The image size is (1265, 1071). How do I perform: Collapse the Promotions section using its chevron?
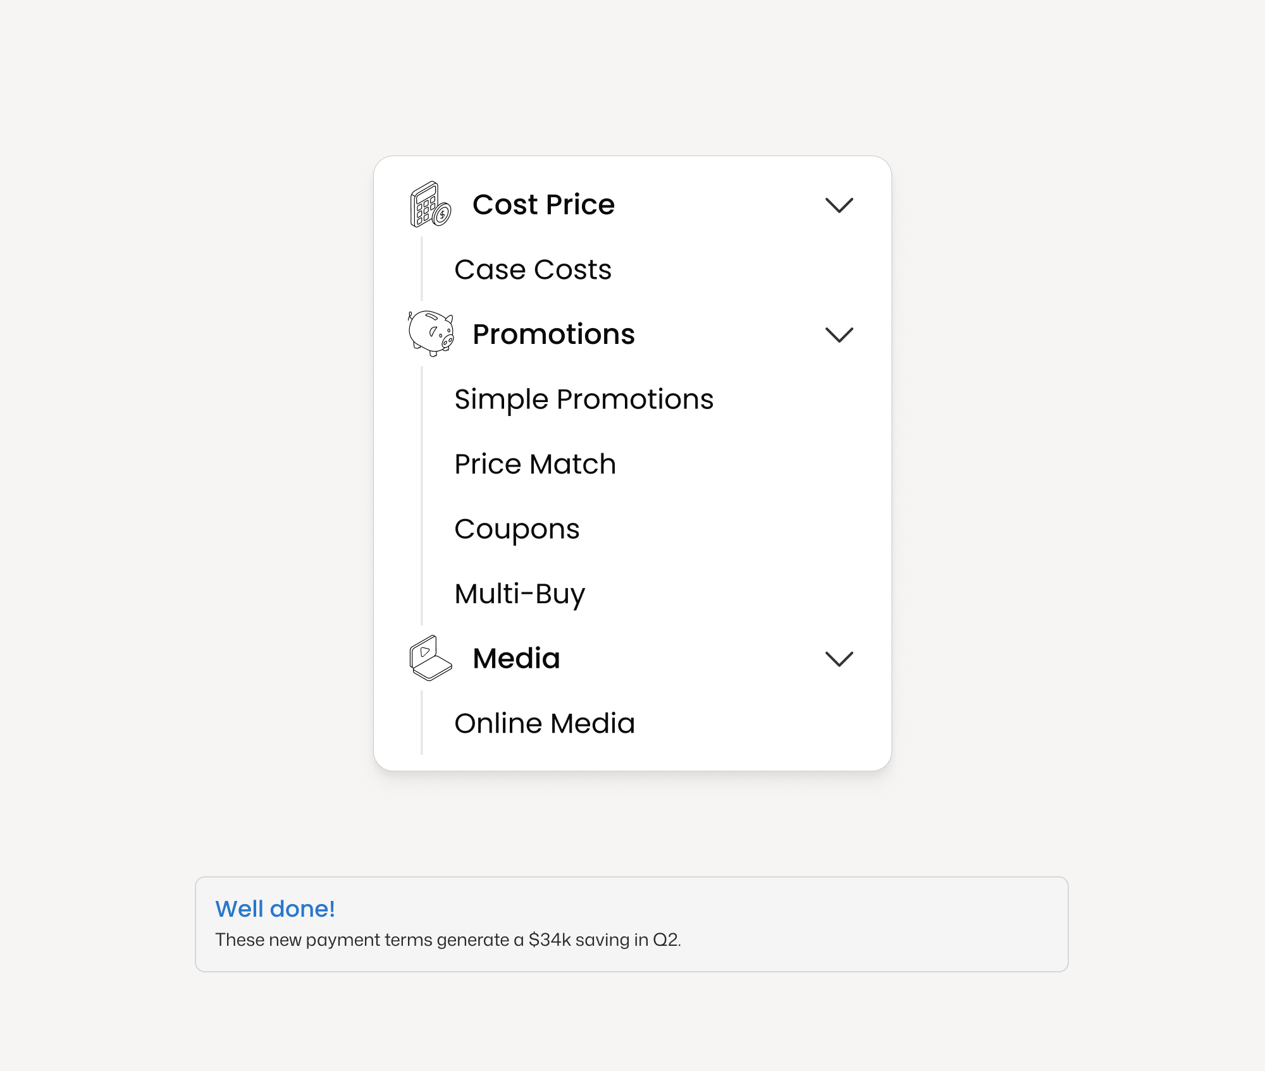click(841, 336)
